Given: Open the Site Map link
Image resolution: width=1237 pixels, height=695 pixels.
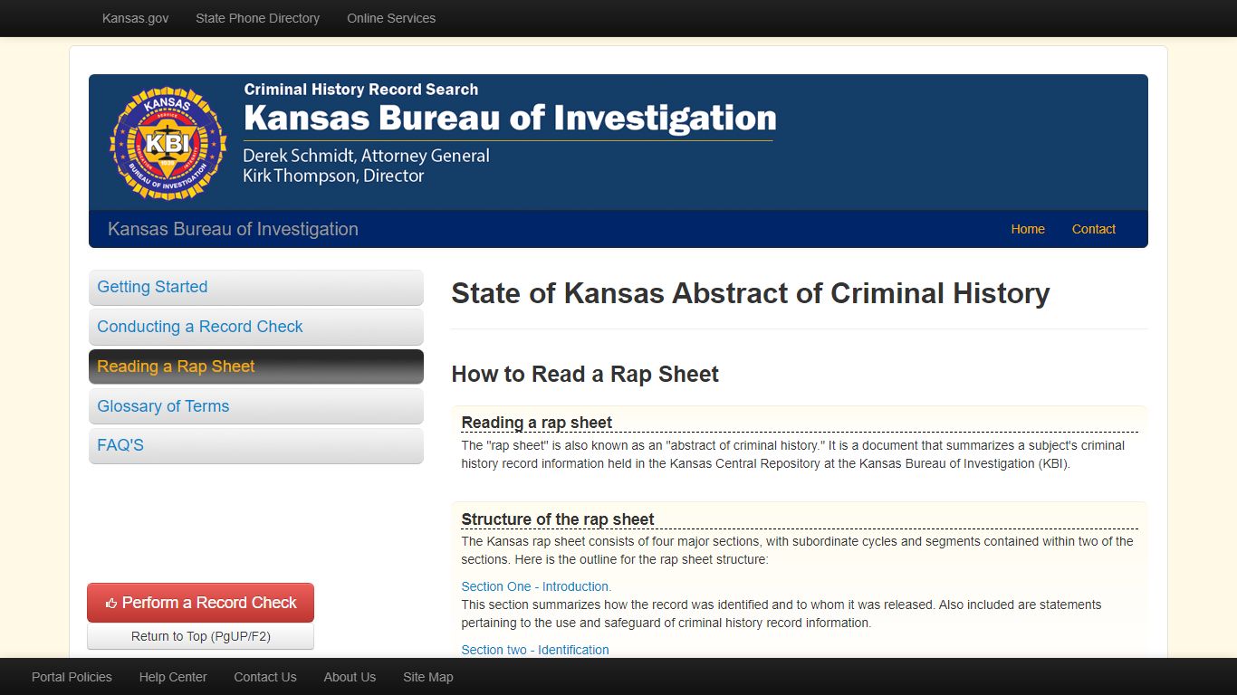Looking at the screenshot, I should click(428, 677).
